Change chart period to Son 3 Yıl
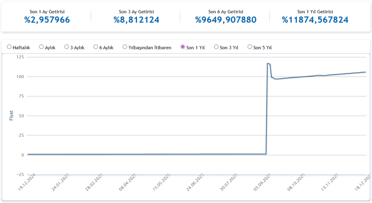 (x=217, y=47)
